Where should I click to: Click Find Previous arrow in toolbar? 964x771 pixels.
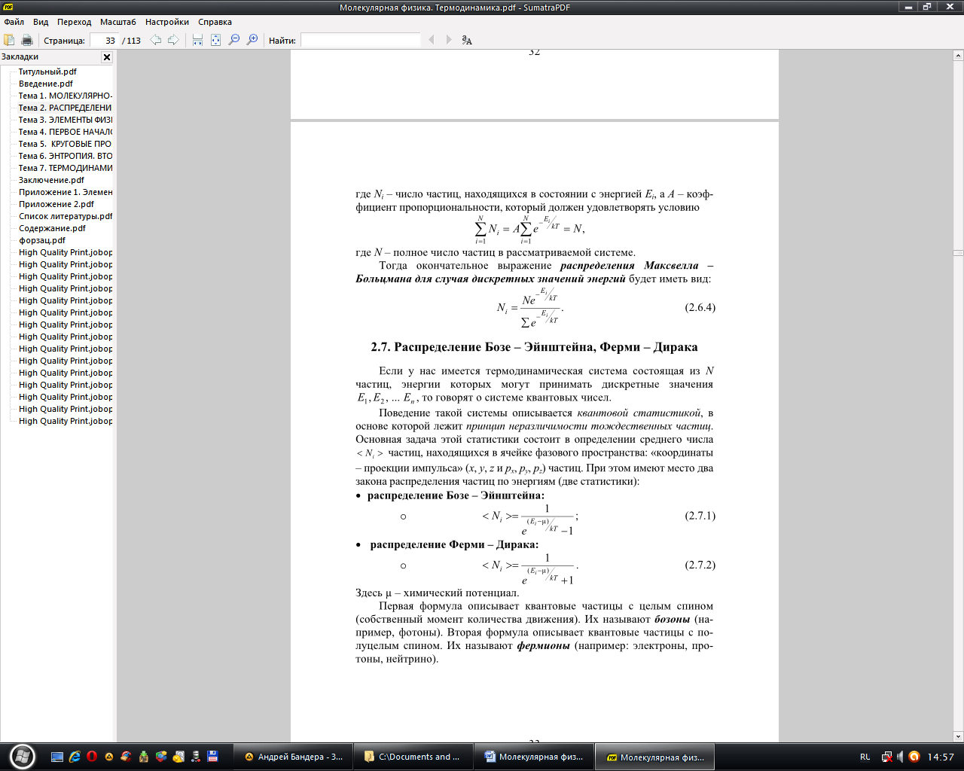pyautogui.click(x=431, y=40)
